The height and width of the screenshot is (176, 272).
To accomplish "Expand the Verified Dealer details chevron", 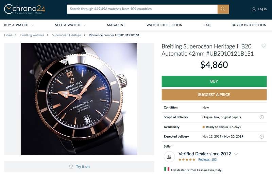I will 236,154.
